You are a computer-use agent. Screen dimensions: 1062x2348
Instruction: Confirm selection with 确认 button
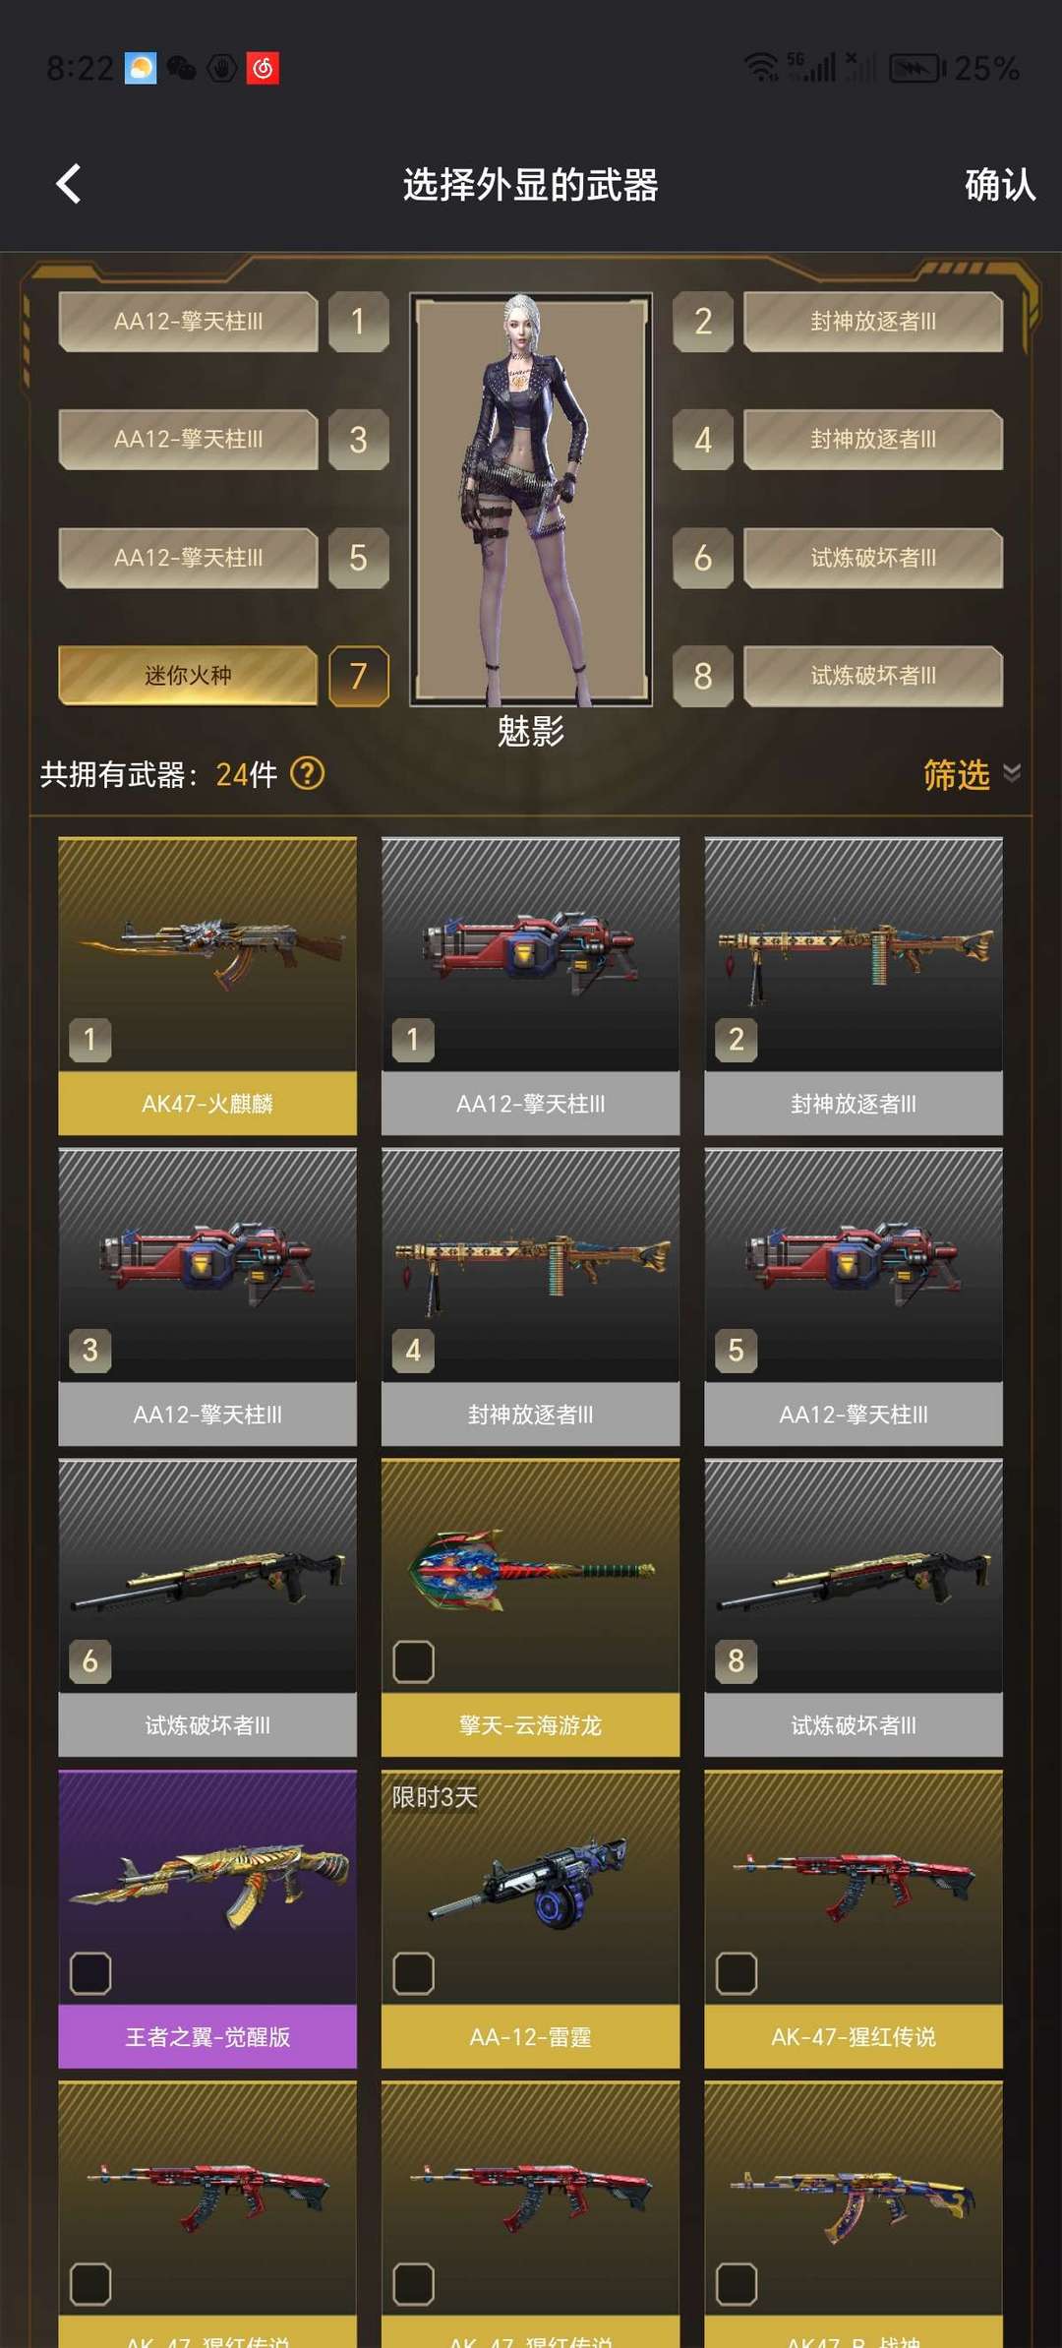point(1000,185)
